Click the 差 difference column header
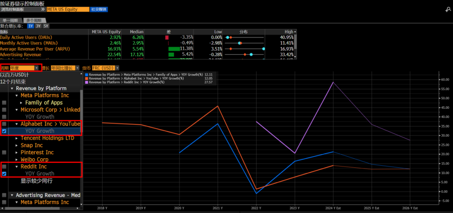453x213 pixels. [x=169, y=32]
